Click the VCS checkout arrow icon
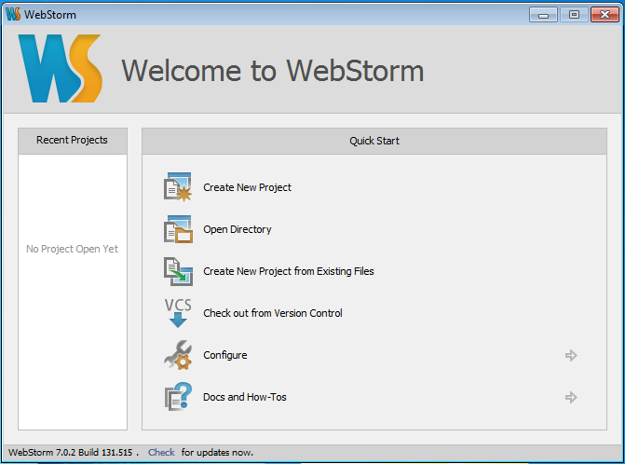The height and width of the screenshot is (464, 625). [178, 313]
